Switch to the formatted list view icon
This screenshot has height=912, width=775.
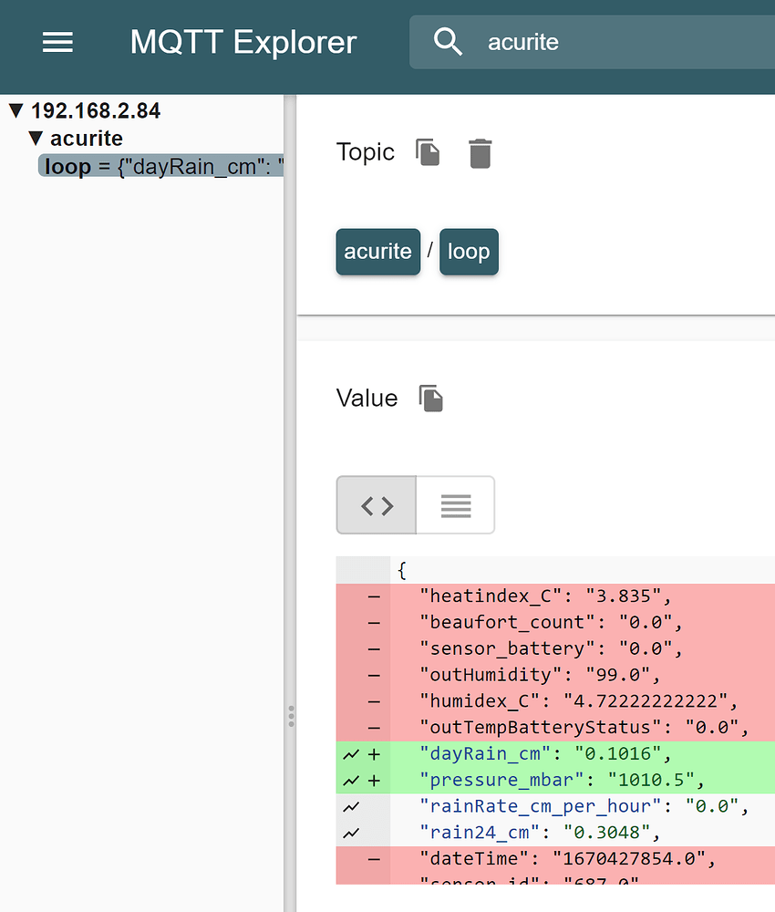pos(455,504)
